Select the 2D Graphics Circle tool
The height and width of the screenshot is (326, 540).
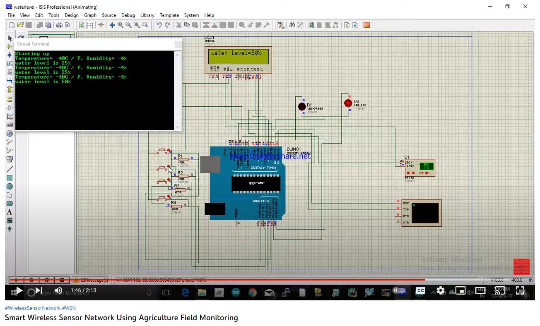click(10, 187)
